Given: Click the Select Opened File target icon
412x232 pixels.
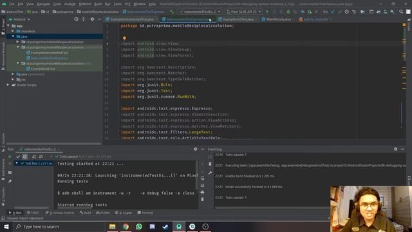Looking at the screenshot, I should pyautogui.click(x=76, y=19).
